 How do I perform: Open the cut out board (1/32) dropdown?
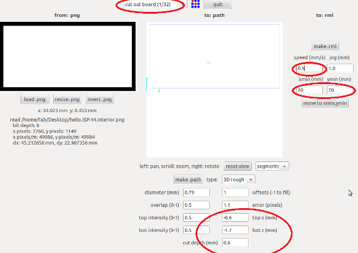tap(155, 4)
